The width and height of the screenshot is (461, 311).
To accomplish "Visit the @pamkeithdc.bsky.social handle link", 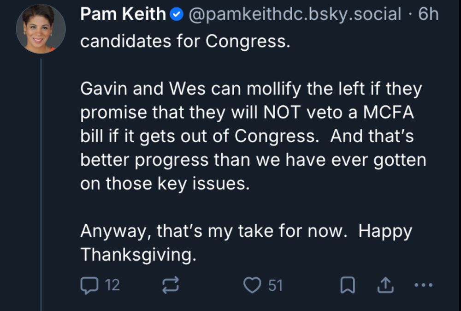I will point(296,15).
